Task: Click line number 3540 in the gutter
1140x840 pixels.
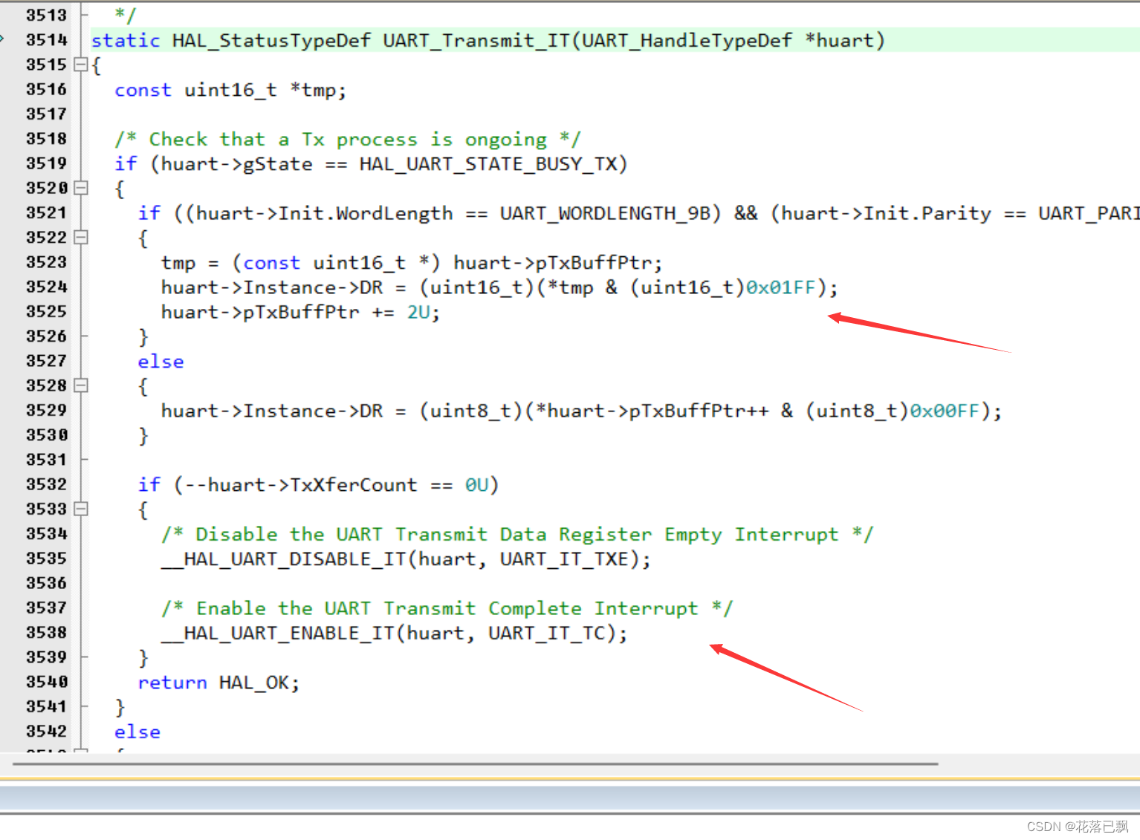Action: point(46,682)
